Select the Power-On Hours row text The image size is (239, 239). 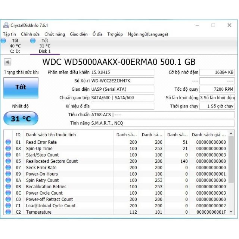click(42, 174)
